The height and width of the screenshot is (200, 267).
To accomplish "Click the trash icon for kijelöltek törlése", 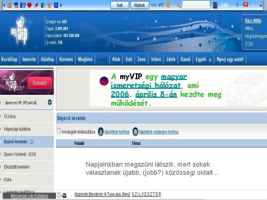I will point(100,132).
